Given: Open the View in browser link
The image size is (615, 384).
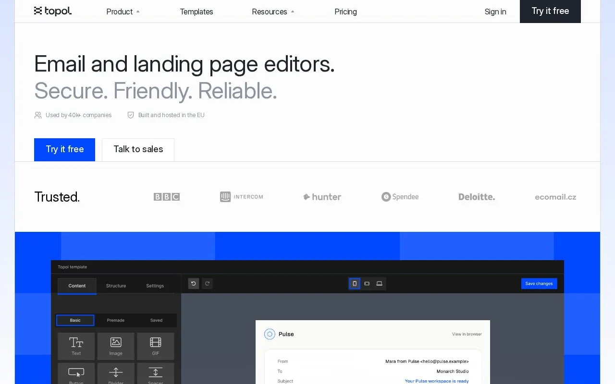Looking at the screenshot, I should click(467, 334).
